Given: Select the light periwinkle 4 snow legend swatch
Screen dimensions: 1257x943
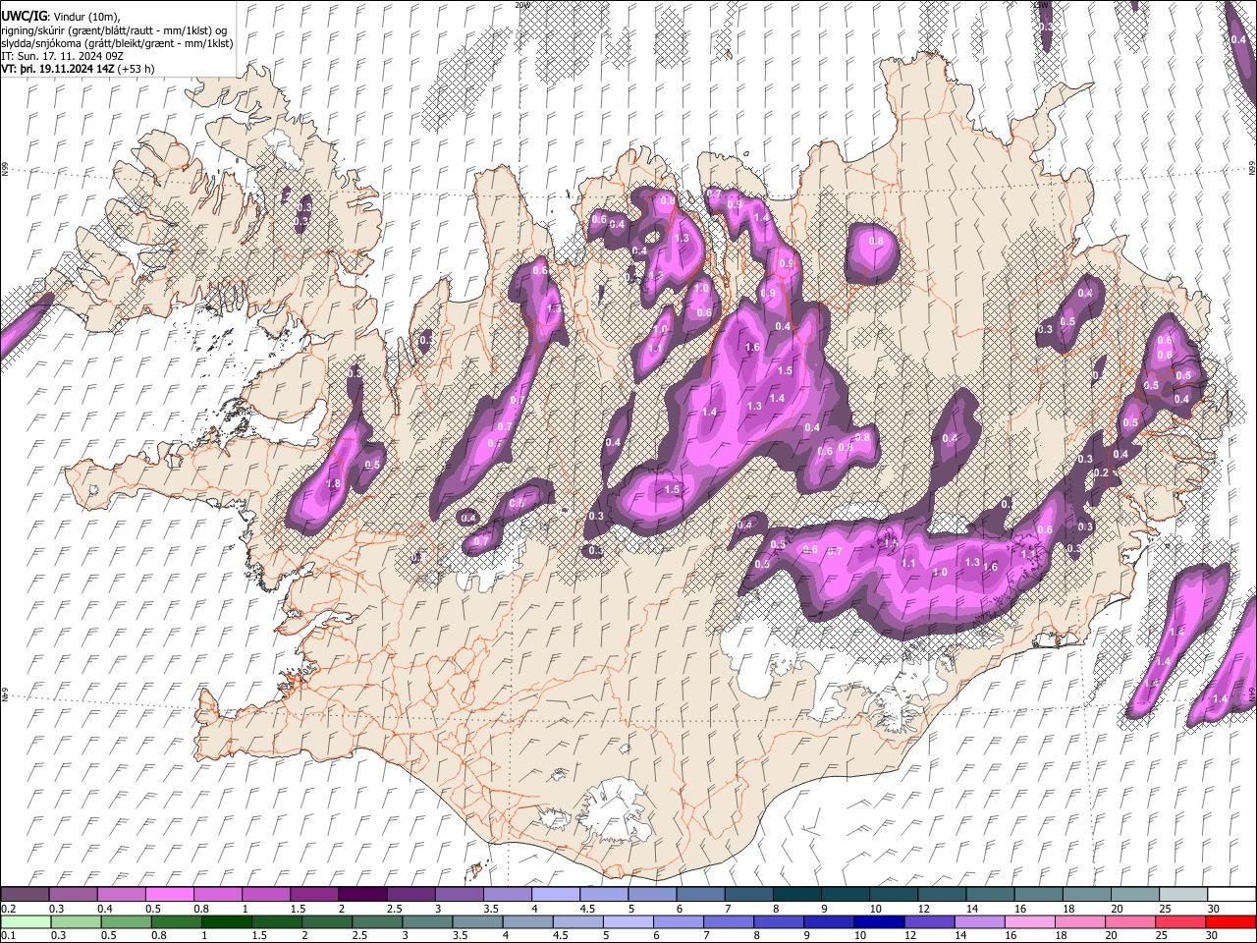Looking at the screenshot, I should pyautogui.click(x=555, y=894).
